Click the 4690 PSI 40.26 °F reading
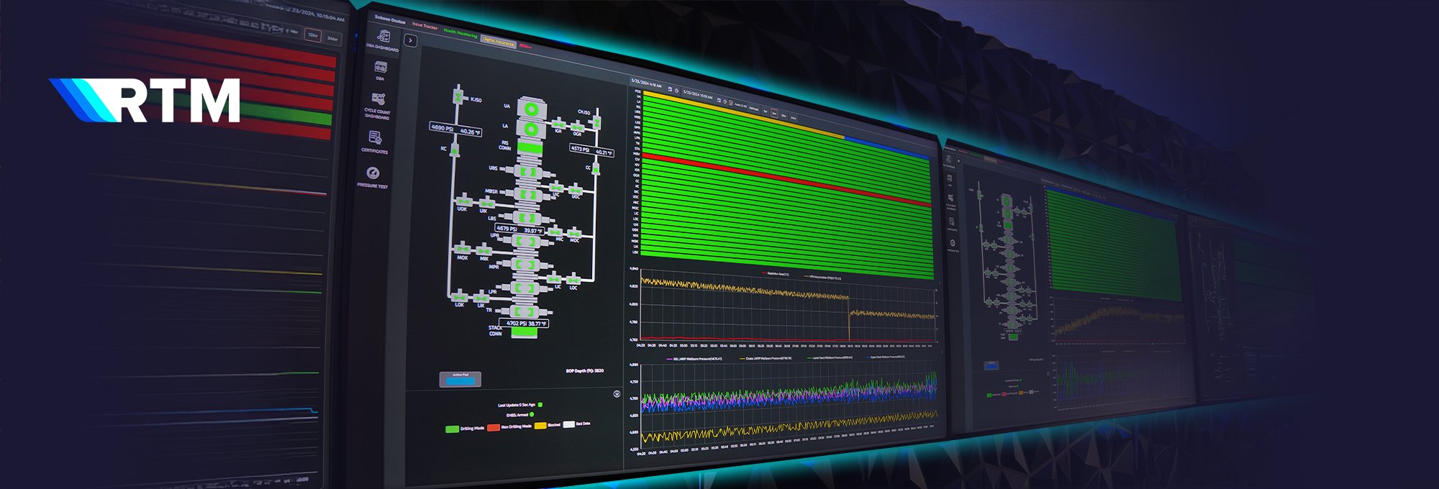 [x=455, y=129]
